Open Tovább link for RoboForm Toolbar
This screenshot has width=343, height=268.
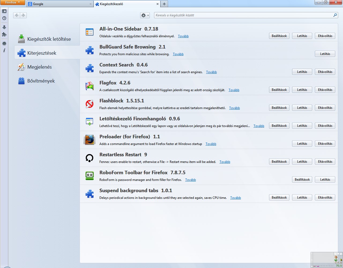(191, 180)
